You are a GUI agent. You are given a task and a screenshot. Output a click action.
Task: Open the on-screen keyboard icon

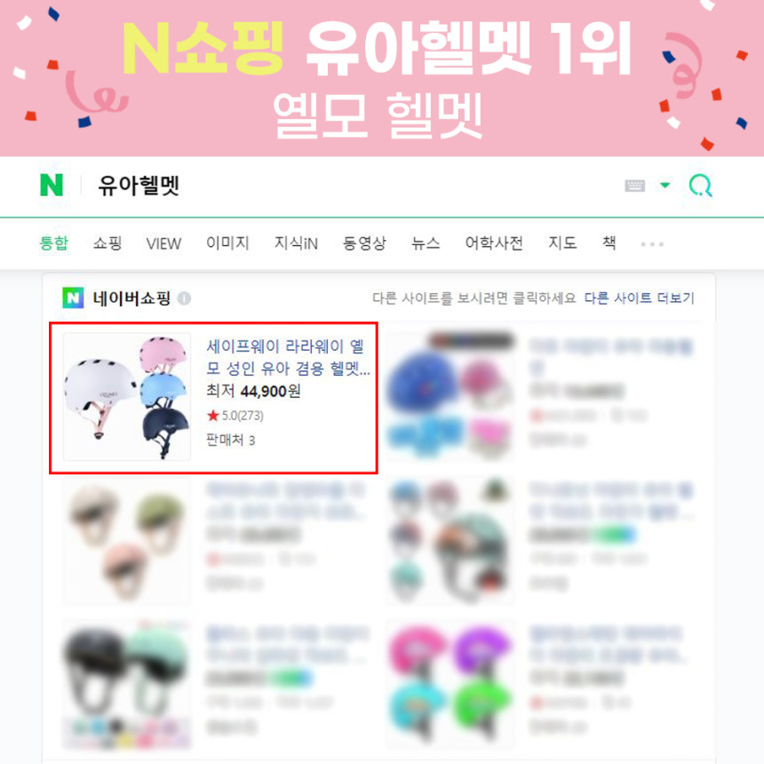coord(635,186)
